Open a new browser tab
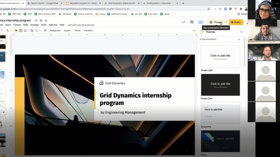Viewport: 280px width, 157px height. (x=183, y=3)
